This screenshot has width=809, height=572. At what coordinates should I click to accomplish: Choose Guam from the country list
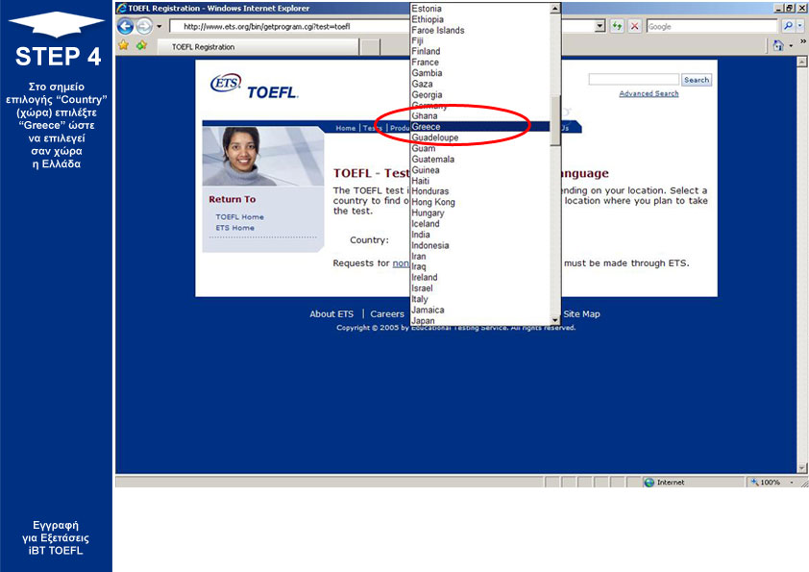pyautogui.click(x=479, y=148)
